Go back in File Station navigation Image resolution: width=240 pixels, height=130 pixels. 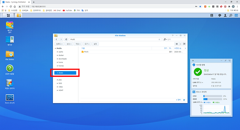click(x=56, y=39)
